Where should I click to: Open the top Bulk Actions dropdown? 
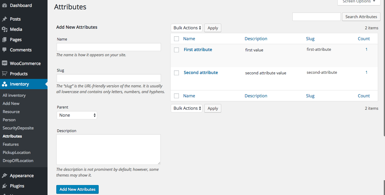(186, 28)
